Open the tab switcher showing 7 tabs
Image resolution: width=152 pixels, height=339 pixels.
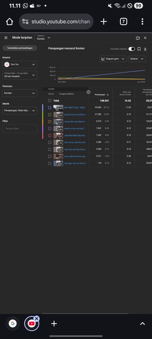click(123, 21)
